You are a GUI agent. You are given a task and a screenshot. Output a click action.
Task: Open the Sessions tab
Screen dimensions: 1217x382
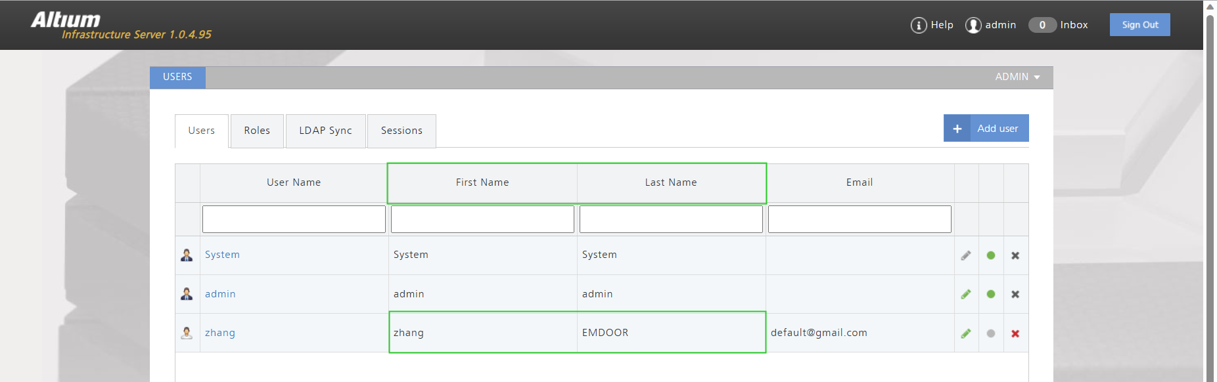(402, 131)
